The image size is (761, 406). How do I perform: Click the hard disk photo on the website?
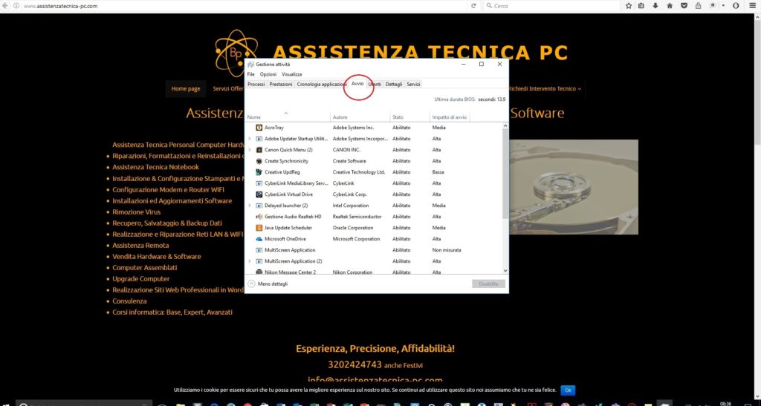(x=574, y=187)
